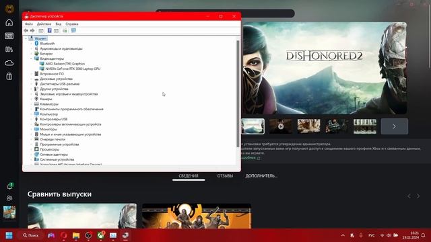Click Xbox profile avatar at sidebar top
Screen dimensions: 431x242
[9, 9]
